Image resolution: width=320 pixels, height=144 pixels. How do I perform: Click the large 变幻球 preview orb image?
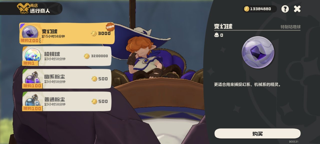click(258, 52)
